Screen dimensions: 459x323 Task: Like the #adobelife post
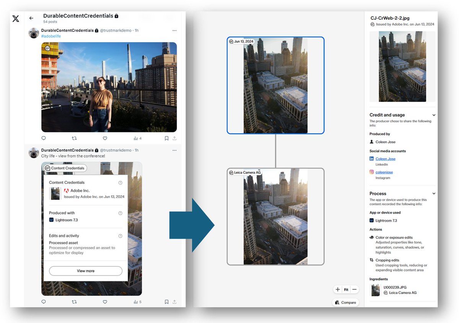tap(105, 138)
